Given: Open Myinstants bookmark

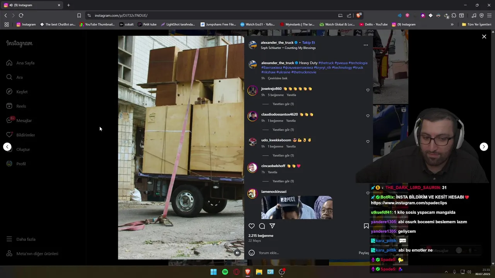Looking at the screenshot, I should point(297,24).
